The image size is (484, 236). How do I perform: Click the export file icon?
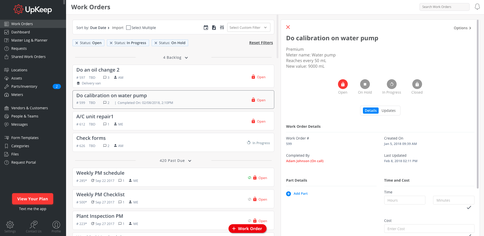click(214, 28)
